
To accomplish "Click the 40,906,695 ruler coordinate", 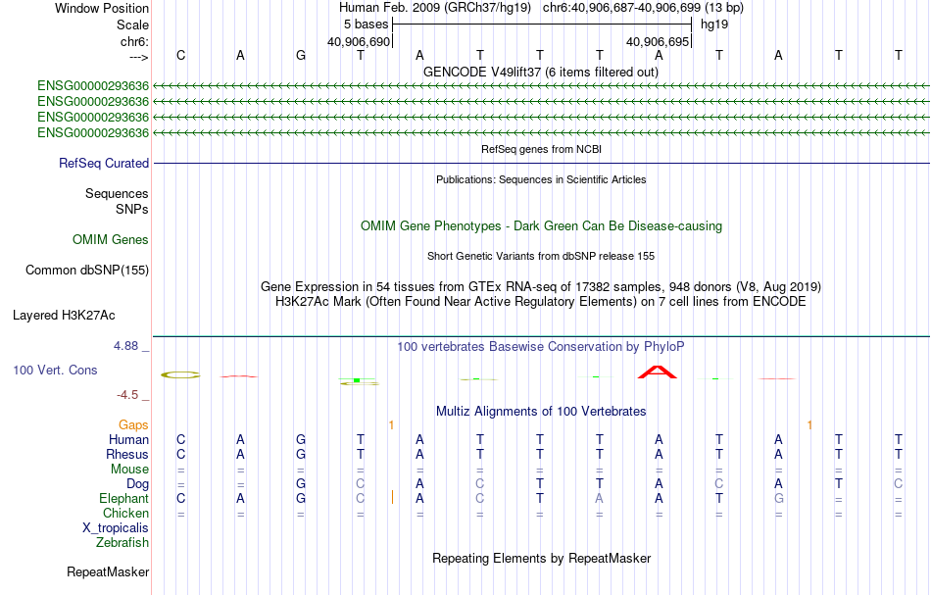I will click(658, 41).
